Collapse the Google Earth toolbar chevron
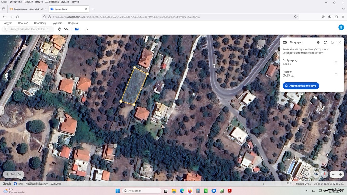The width and height of the screenshot is (347, 195). click(x=87, y=29)
